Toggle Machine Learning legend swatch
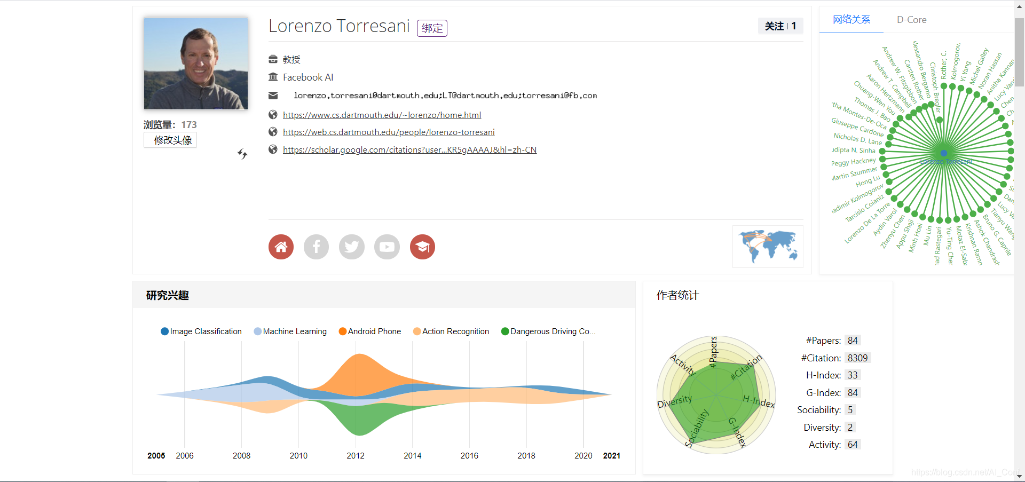This screenshot has width=1025, height=482. 258,331
